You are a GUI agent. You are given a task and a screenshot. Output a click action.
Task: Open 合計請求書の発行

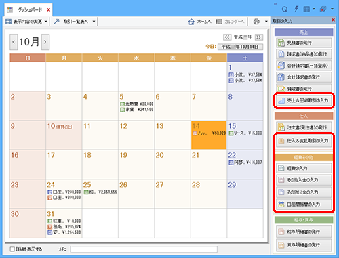[304, 77]
